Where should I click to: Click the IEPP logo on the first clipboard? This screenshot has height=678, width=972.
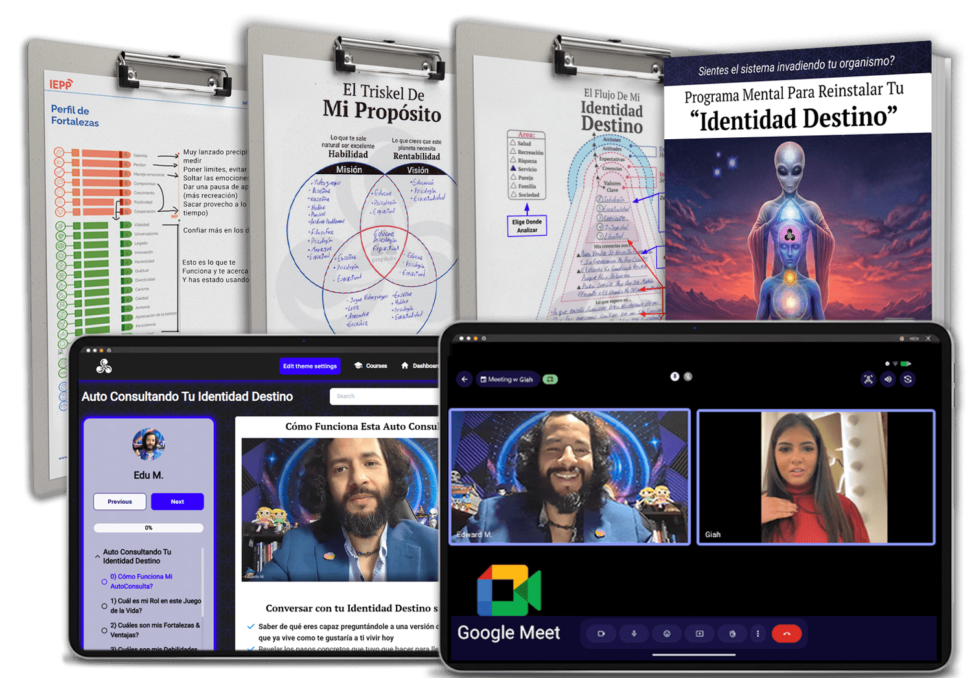pos(62,84)
